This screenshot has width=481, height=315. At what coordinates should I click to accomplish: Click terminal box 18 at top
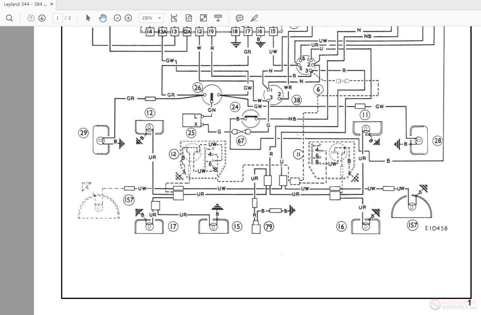(x=235, y=32)
